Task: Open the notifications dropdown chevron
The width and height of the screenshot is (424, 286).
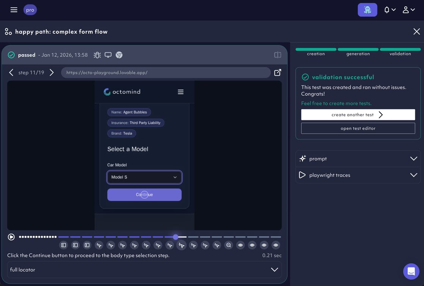Action: 394,10
